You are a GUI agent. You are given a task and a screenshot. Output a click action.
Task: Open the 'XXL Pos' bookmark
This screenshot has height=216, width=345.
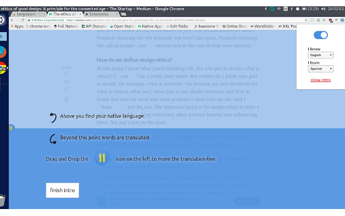pyautogui.click(x=287, y=26)
